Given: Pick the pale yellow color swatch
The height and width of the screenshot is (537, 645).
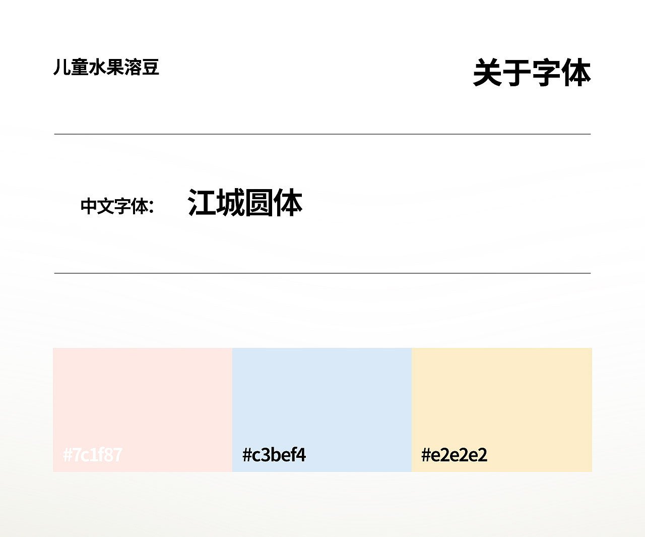Looking at the screenshot, I should (x=502, y=398).
